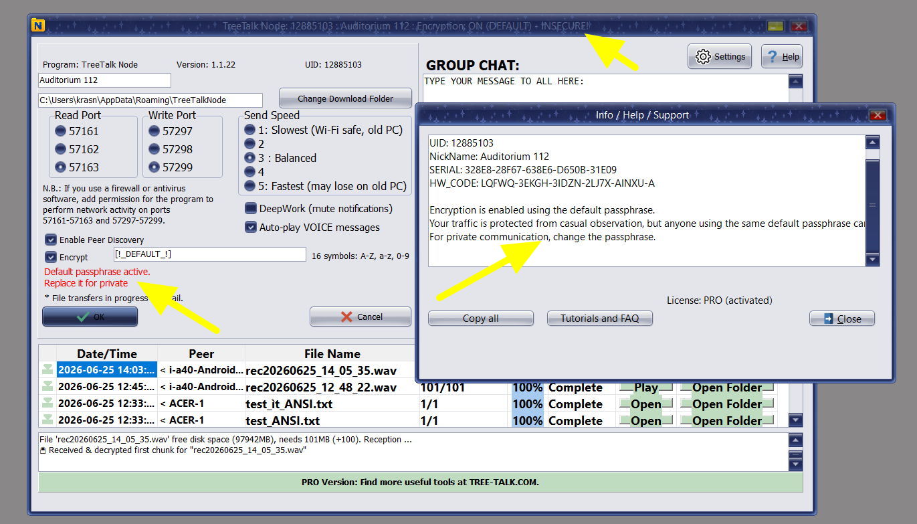The height and width of the screenshot is (524, 917).
Task: Click download icon of test_it_ANSI.txt row
Action: click(x=47, y=403)
